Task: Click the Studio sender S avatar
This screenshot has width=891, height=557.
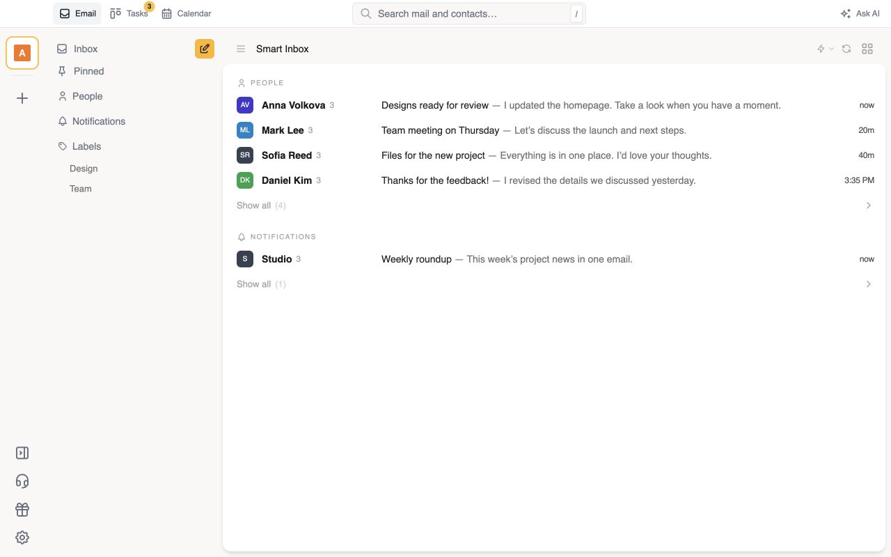Action: (x=245, y=259)
